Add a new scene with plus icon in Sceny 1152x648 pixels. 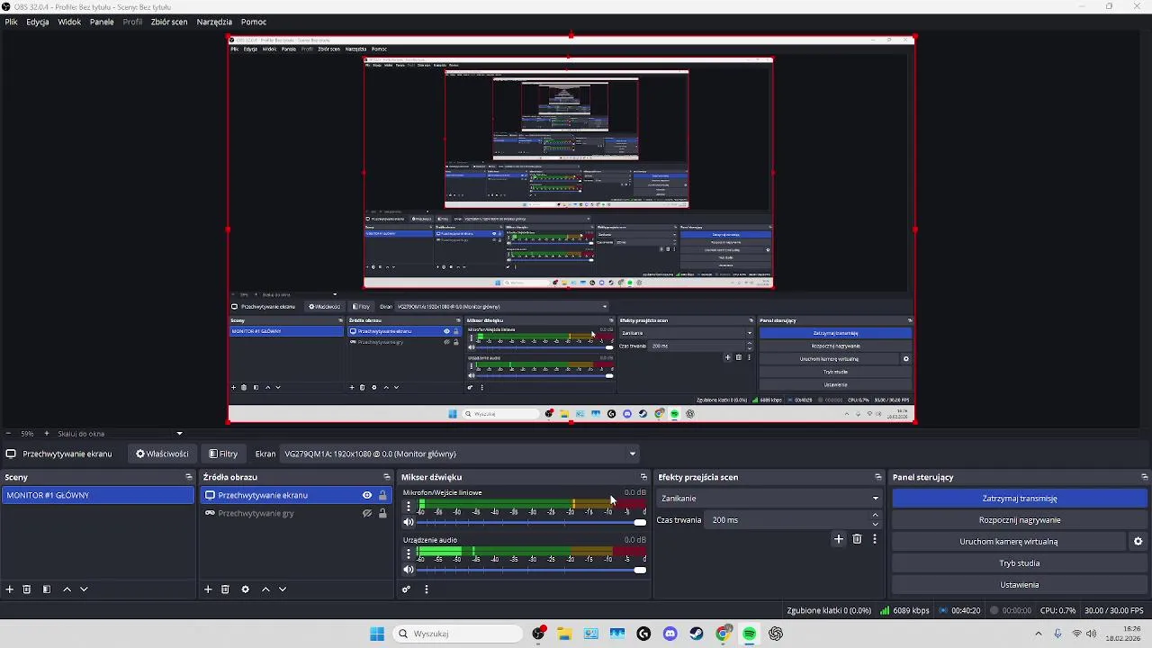coord(10,589)
